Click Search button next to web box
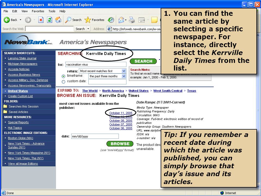 (x=80, y=29)
